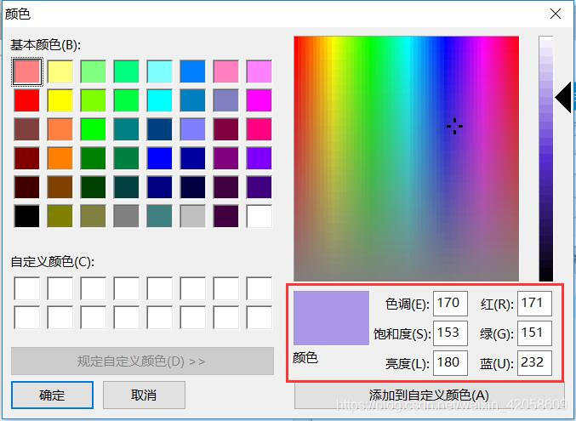Select the hot pink top row swatch
The height and width of the screenshot is (421, 576).
tap(226, 71)
